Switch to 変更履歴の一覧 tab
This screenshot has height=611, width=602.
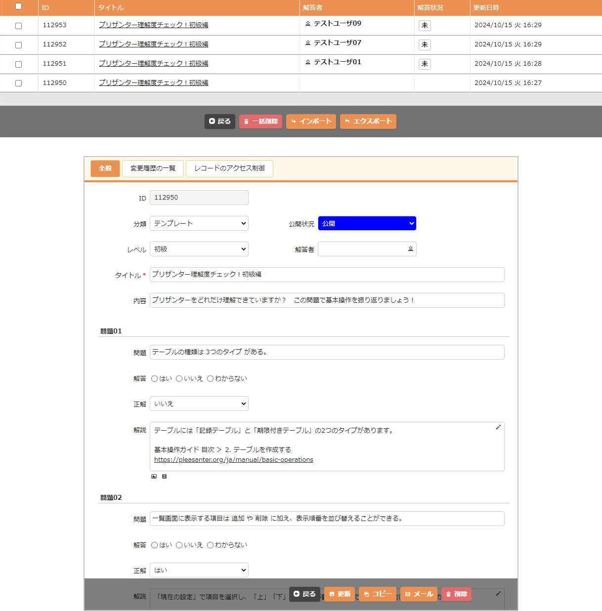coord(153,168)
